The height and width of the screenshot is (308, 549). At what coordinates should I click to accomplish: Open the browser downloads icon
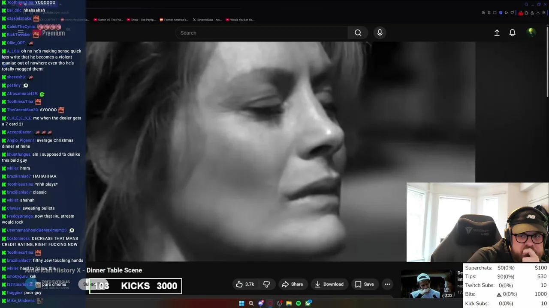click(x=538, y=13)
